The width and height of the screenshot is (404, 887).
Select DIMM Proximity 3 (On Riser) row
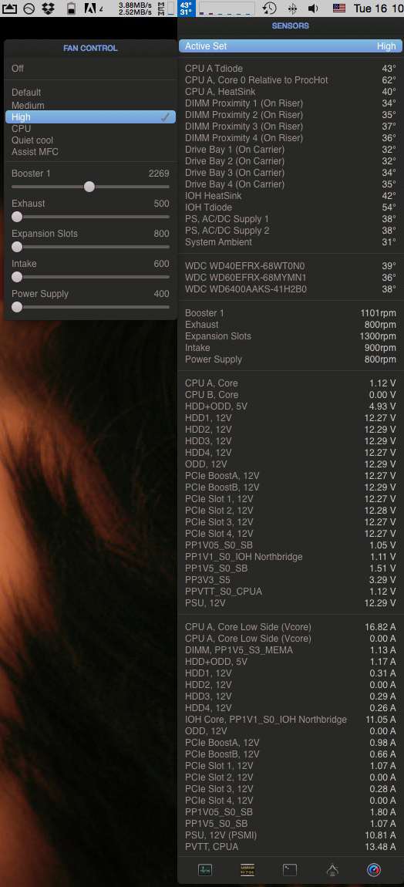click(x=290, y=126)
